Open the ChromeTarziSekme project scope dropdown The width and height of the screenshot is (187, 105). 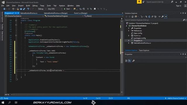tap(24, 16)
